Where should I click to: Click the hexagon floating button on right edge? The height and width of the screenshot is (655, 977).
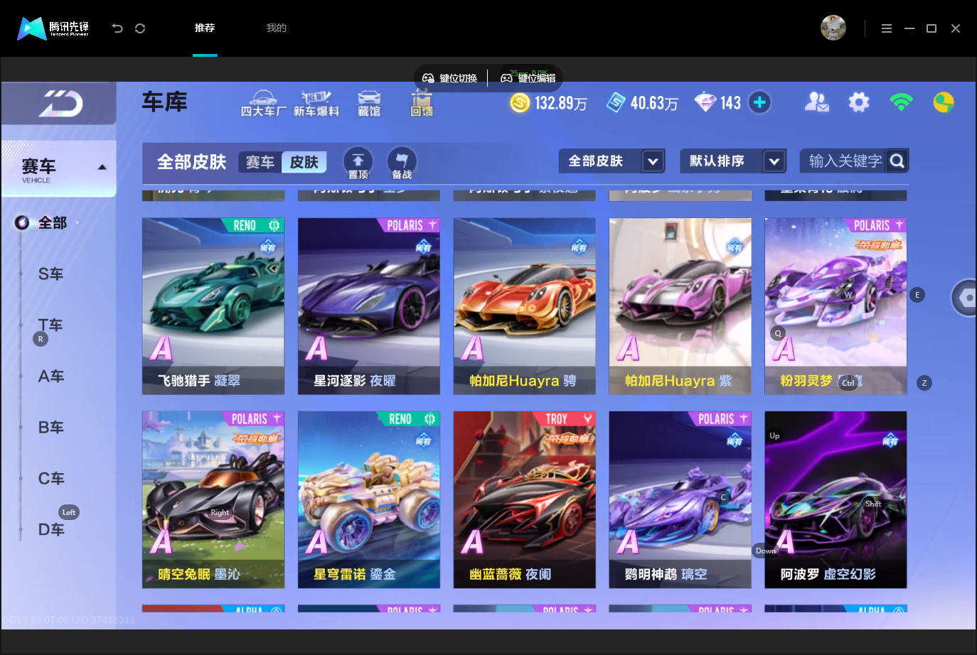pos(965,298)
